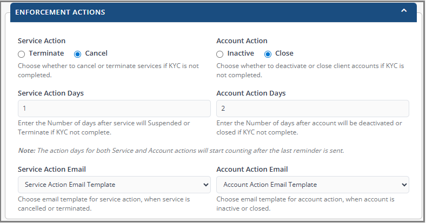The width and height of the screenshot is (426, 223).
Task: Choose the Close radio button circle
Action: point(268,54)
